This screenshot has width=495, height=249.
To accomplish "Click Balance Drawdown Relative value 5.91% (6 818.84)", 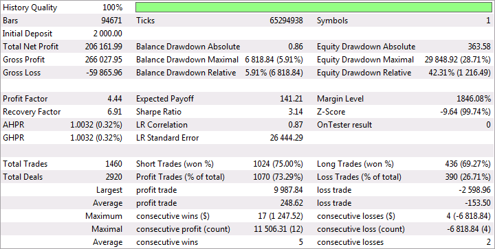I will [274, 73].
